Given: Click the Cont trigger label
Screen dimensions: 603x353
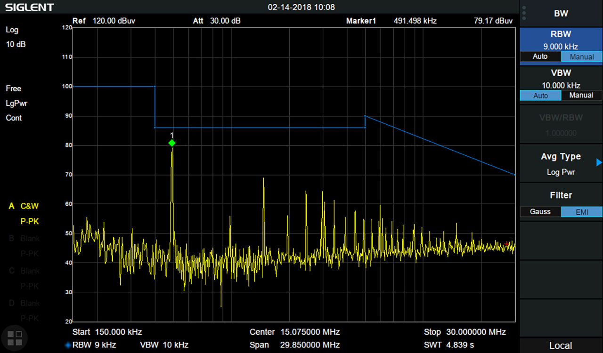Looking at the screenshot, I should coord(14,118).
